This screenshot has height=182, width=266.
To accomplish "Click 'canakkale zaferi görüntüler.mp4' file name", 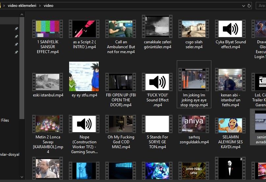I will coord(157,44).
